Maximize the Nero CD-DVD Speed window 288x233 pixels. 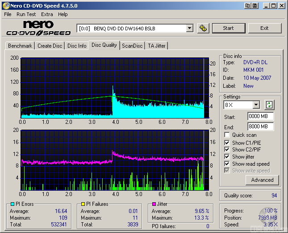pos(273,6)
